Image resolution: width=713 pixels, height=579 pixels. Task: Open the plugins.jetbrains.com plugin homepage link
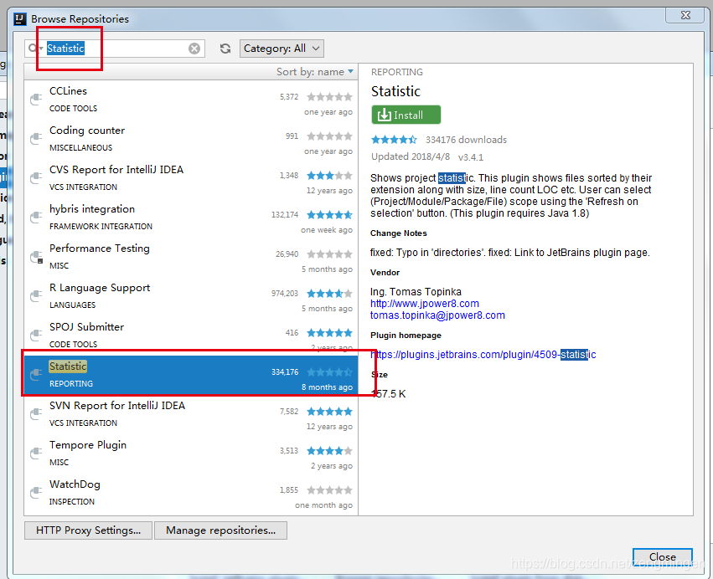pos(483,354)
